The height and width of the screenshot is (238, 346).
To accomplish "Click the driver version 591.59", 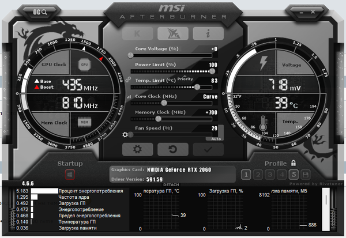I will (x=155, y=179).
